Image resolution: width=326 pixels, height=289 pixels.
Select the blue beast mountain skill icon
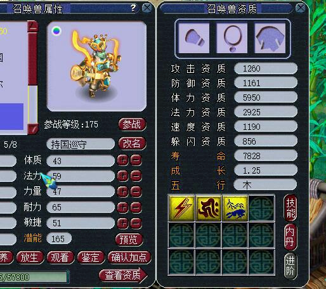(x=235, y=209)
